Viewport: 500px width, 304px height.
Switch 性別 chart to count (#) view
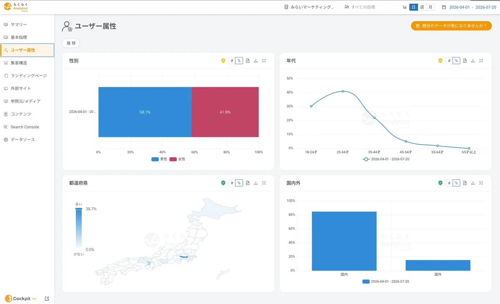tap(232, 61)
